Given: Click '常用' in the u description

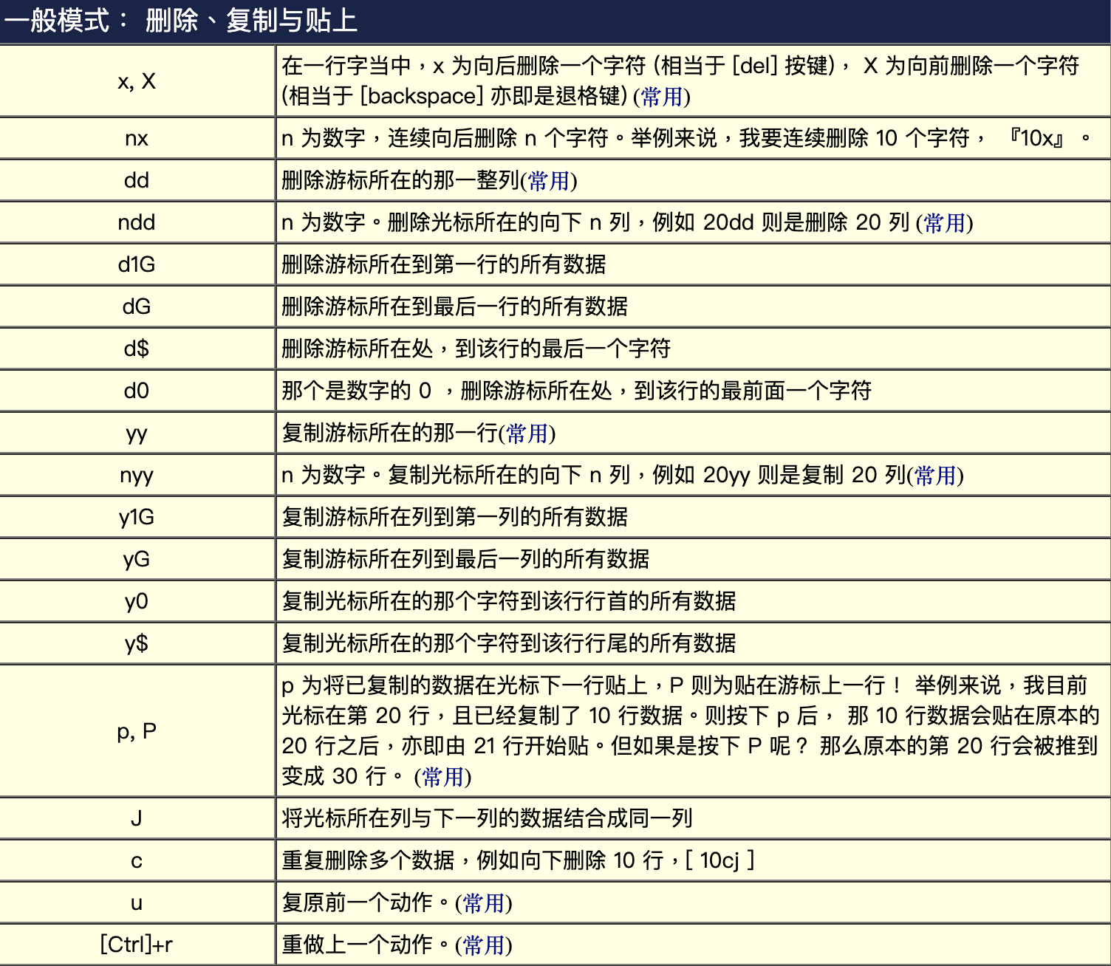Looking at the screenshot, I should 484,903.
